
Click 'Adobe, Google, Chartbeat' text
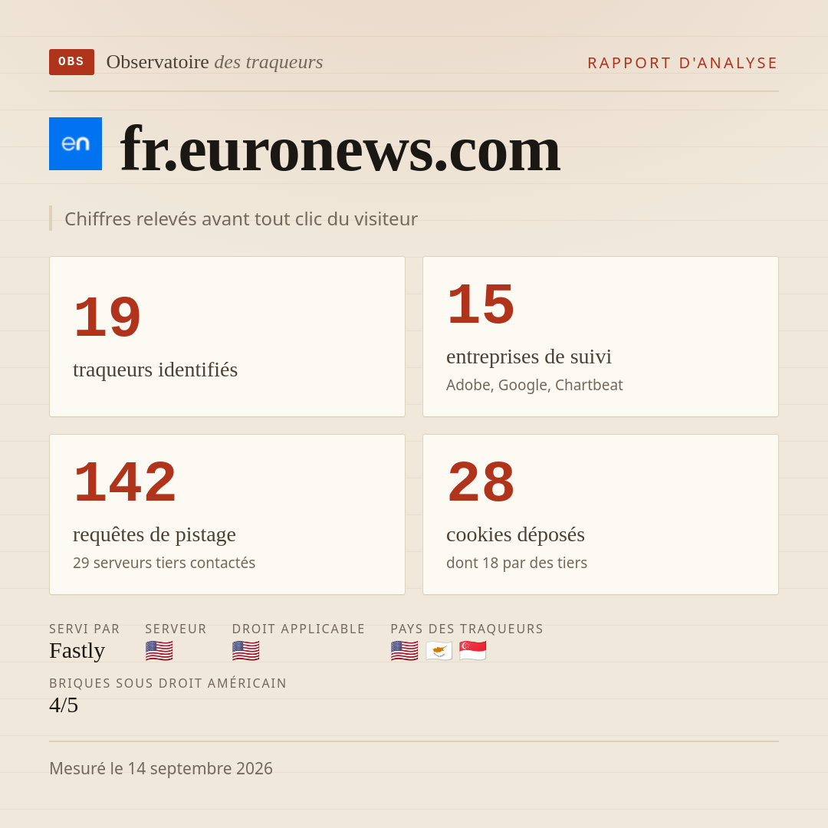coord(534,385)
